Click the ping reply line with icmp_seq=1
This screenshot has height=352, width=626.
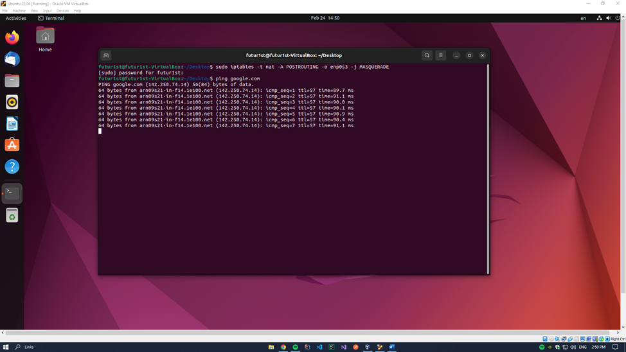tap(226, 90)
